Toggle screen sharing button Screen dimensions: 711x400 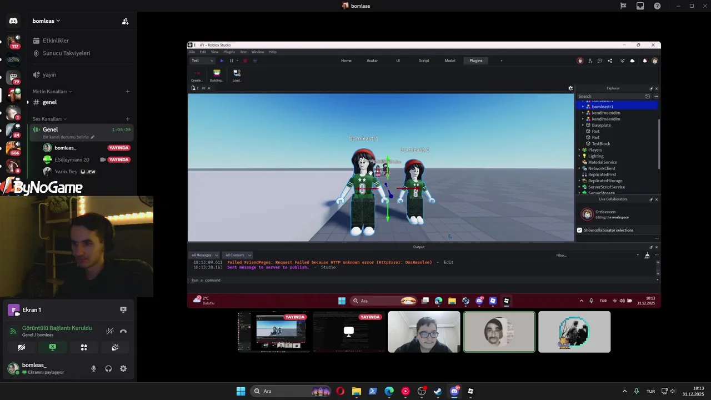pos(52,347)
